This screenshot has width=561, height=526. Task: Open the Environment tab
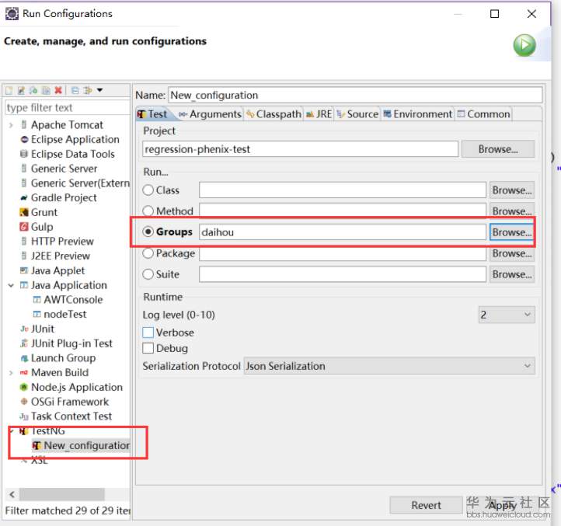click(417, 114)
